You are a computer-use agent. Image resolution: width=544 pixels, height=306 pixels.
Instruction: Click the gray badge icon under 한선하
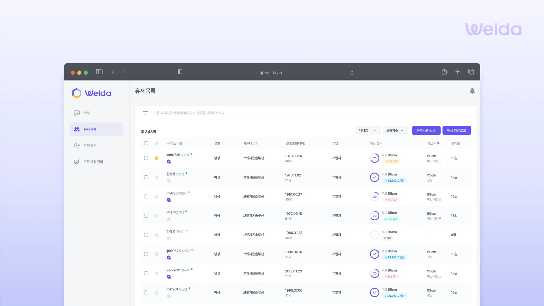(169, 181)
